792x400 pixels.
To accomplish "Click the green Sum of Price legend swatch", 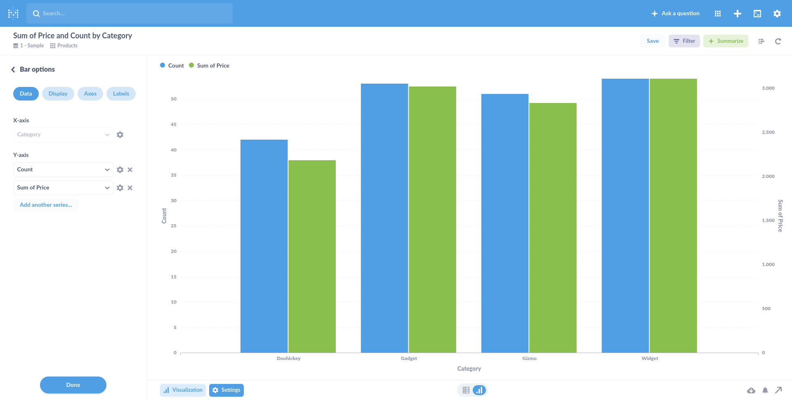I will 191,65.
